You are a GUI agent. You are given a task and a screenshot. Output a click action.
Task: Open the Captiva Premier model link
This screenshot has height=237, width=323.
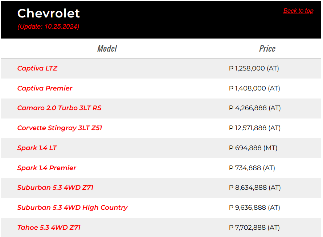tap(45, 88)
